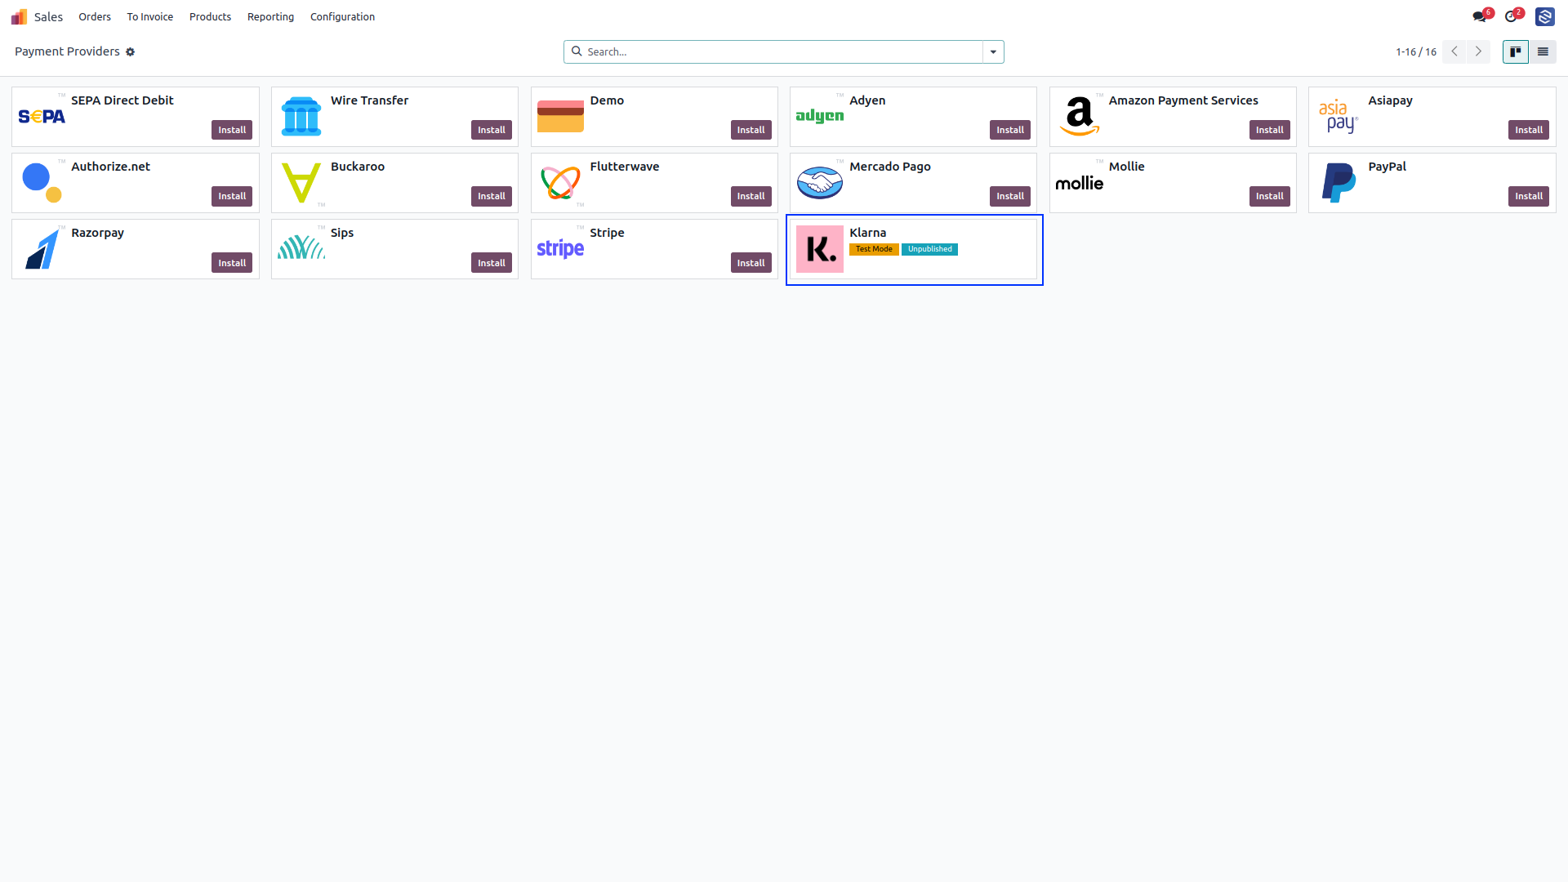Click the Stripe logo
The image size is (1568, 882).
tap(560, 249)
